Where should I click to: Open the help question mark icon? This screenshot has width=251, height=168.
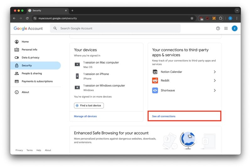click(x=218, y=28)
